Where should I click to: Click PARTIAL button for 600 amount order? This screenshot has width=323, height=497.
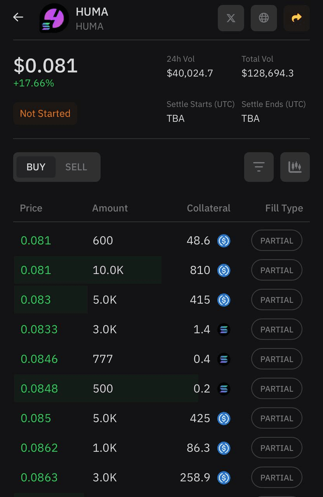(x=277, y=241)
